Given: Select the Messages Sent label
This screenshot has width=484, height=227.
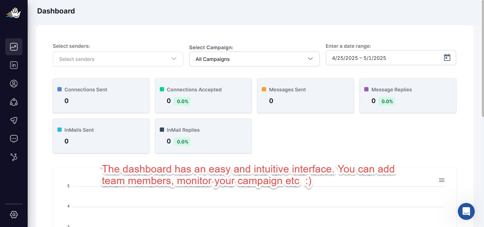Looking at the screenshot, I should 287,90.
